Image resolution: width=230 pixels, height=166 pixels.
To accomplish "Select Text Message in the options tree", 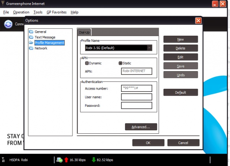I will click(x=45, y=37).
